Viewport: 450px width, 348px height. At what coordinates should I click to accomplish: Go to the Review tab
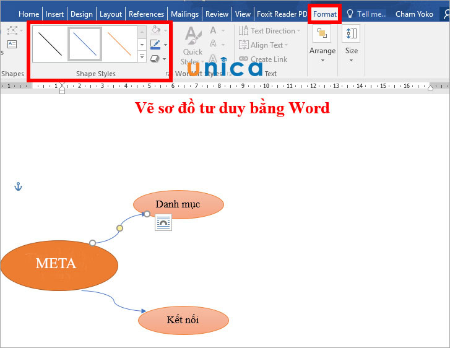tap(217, 14)
